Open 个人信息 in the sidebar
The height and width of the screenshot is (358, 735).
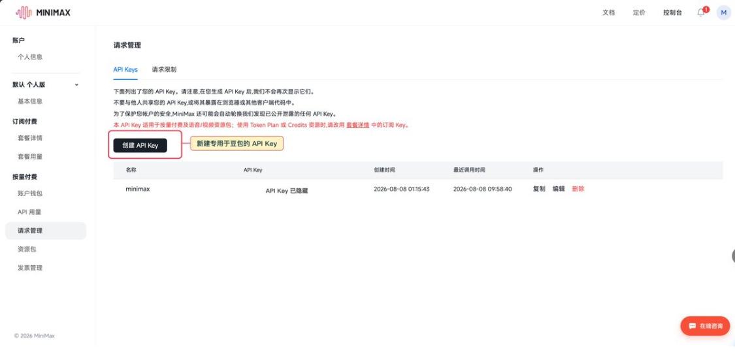[x=30, y=57]
